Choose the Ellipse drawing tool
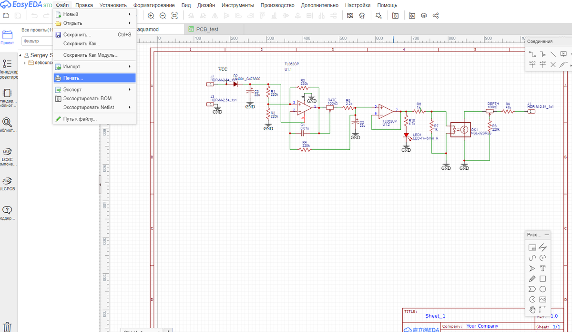572x332 pixels. click(542, 289)
